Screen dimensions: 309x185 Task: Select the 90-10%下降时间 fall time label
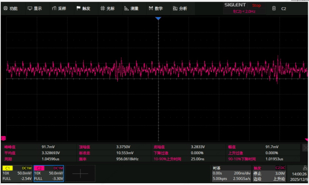point(242,159)
